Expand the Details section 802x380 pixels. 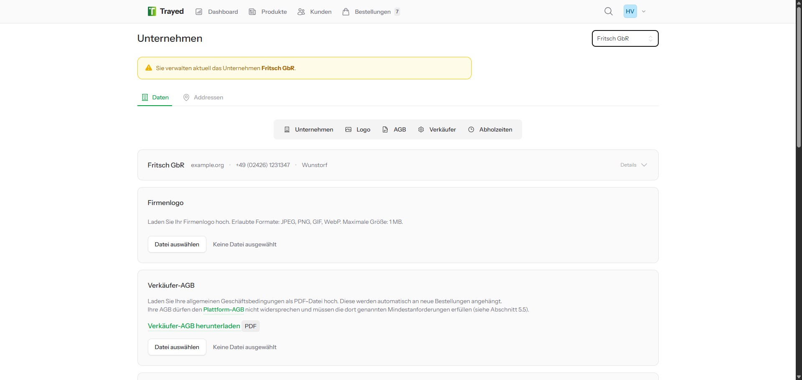[x=633, y=165]
